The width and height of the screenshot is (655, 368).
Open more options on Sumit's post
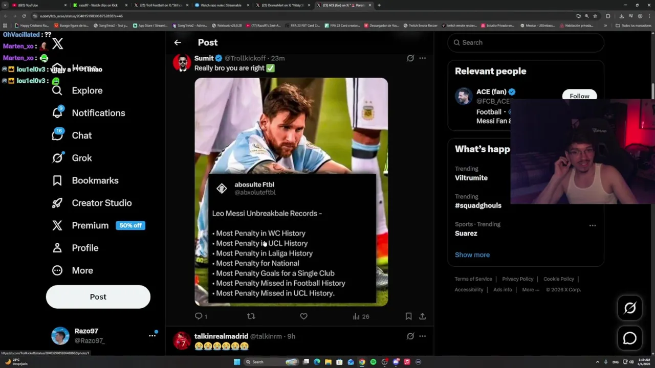(422, 58)
